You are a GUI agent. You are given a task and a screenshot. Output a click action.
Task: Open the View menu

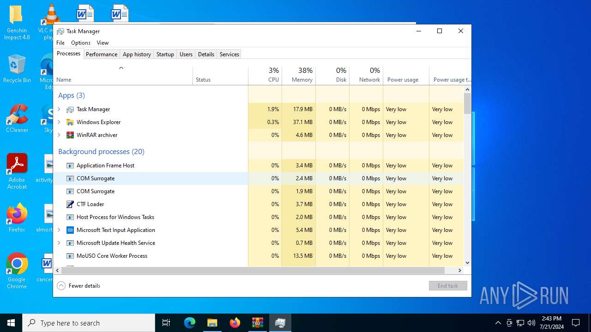coord(103,43)
